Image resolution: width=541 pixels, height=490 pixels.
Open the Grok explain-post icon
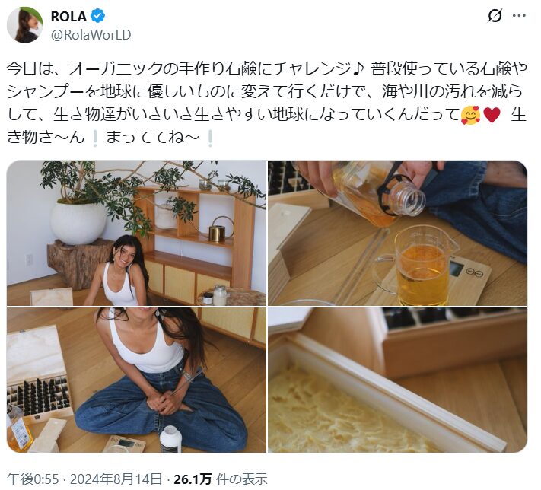[495, 15]
